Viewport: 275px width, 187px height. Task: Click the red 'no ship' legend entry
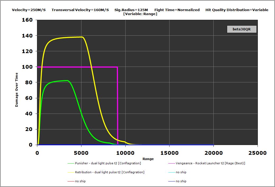77,181
